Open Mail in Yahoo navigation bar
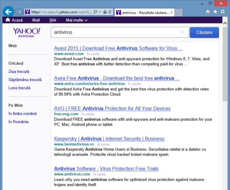Viewport: 230px width, 190px height. pos(36,20)
